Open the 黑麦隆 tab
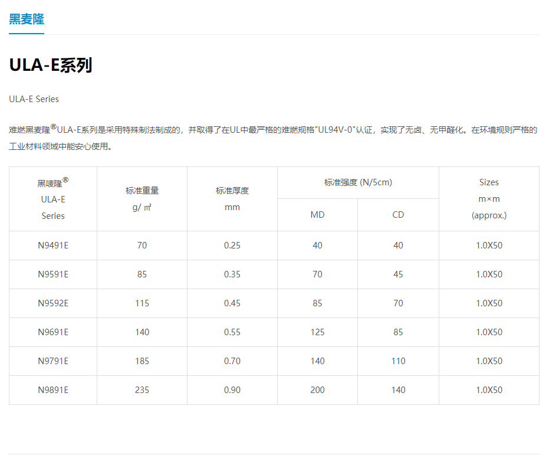 click(x=27, y=19)
